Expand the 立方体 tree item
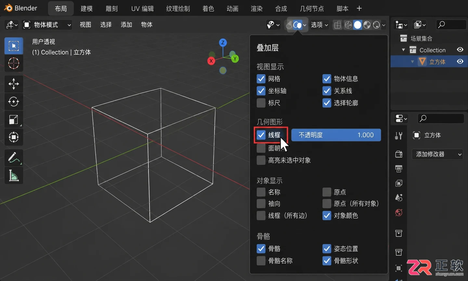 point(412,62)
